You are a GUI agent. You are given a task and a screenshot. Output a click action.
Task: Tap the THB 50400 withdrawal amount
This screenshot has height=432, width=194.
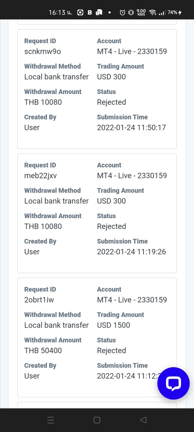pos(43,350)
